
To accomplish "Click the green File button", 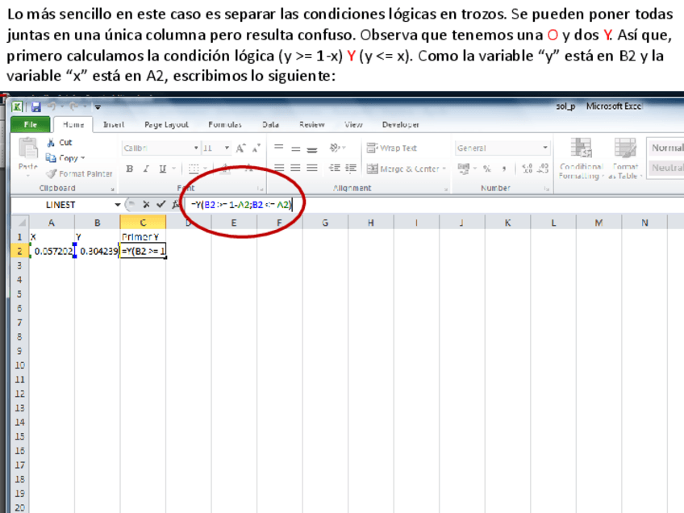I will [x=31, y=125].
